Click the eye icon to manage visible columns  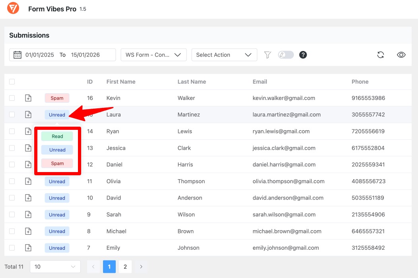click(x=401, y=55)
